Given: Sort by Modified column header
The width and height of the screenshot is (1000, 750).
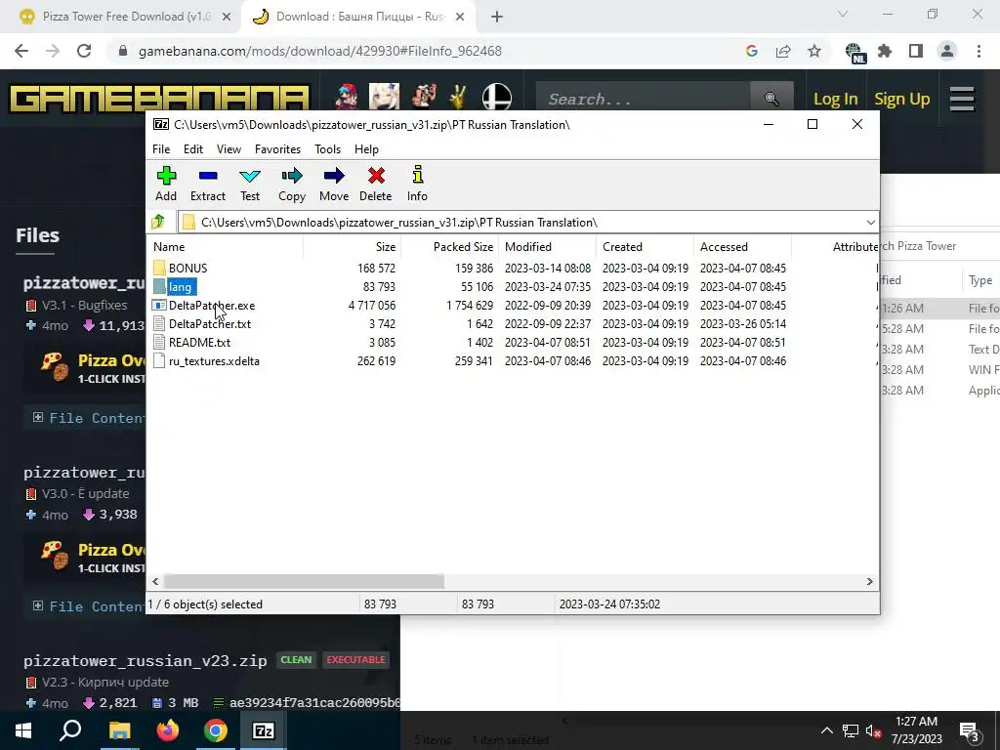Looking at the screenshot, I should 547,247.
